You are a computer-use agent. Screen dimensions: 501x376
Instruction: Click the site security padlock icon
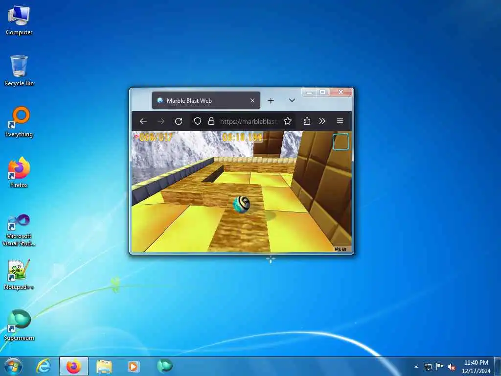tap(211, 121)
